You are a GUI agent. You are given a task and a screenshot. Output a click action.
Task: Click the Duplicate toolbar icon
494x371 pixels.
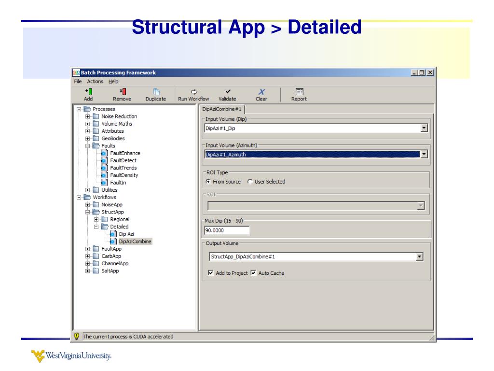156,92
